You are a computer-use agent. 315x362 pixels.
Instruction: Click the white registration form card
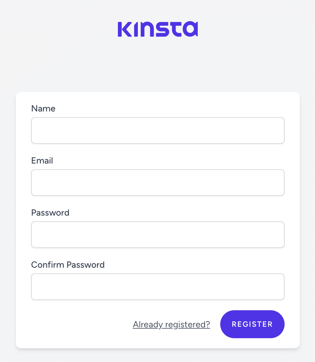(x=157, y=219)
